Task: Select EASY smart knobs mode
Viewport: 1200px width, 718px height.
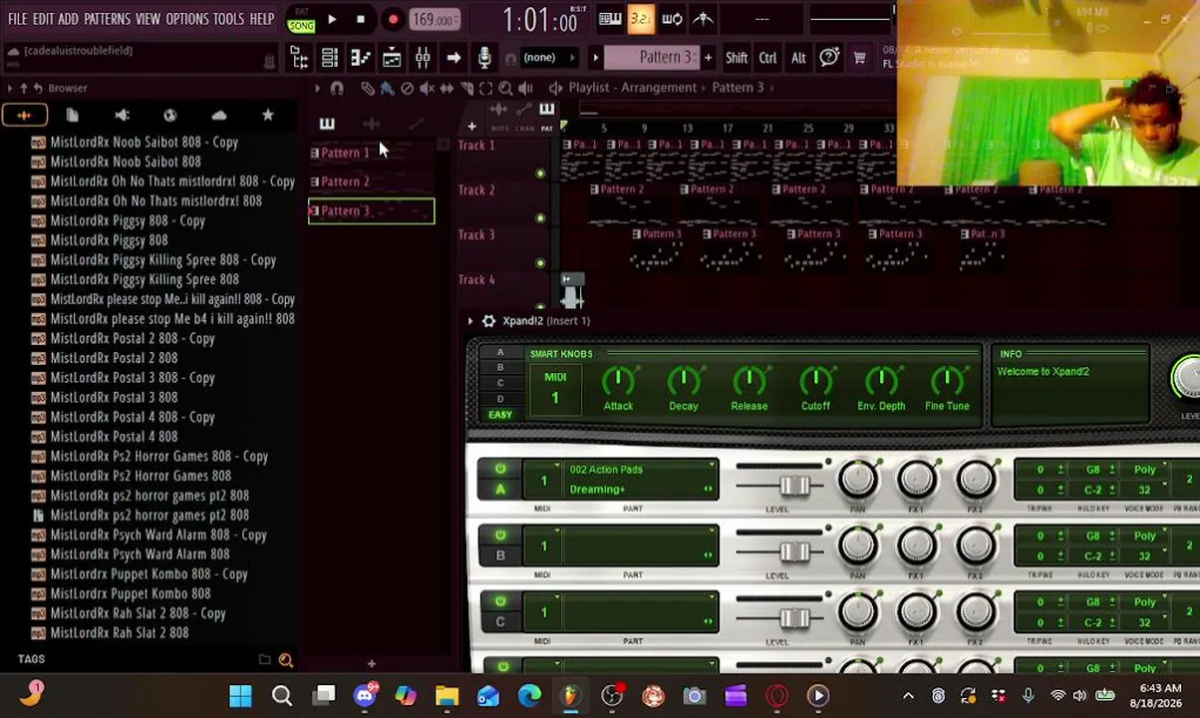Action: click(500, 415)
